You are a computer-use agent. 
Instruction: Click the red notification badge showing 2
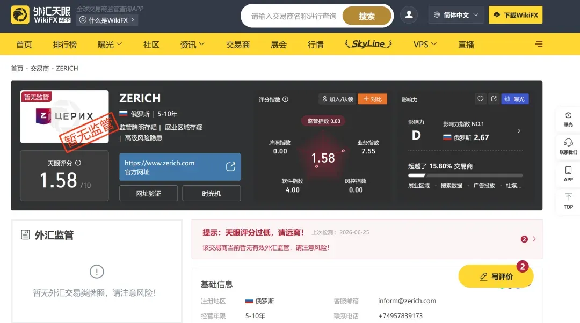(524, 239)
